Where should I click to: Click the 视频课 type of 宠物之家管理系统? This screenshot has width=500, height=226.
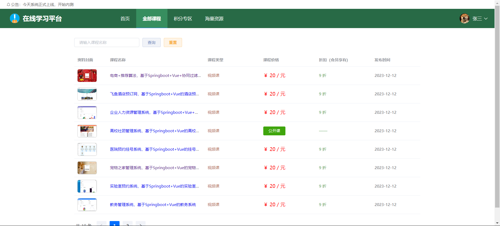coord(214,168)
